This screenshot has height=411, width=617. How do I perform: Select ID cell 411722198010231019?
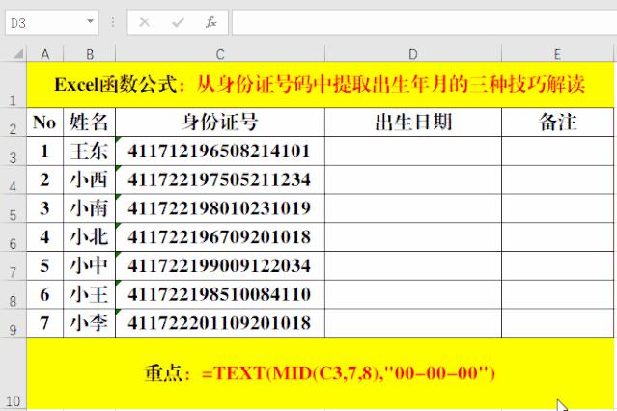click(x=220, y=208)
